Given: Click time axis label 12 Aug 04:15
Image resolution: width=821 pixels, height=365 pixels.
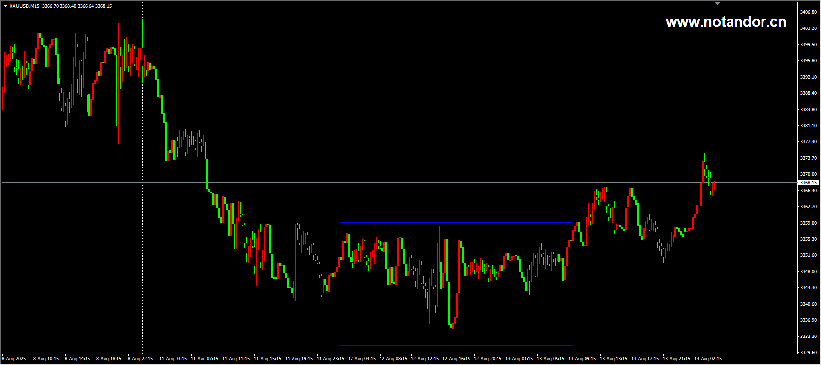Looking at the screenshot, I should tap(362, 359).
